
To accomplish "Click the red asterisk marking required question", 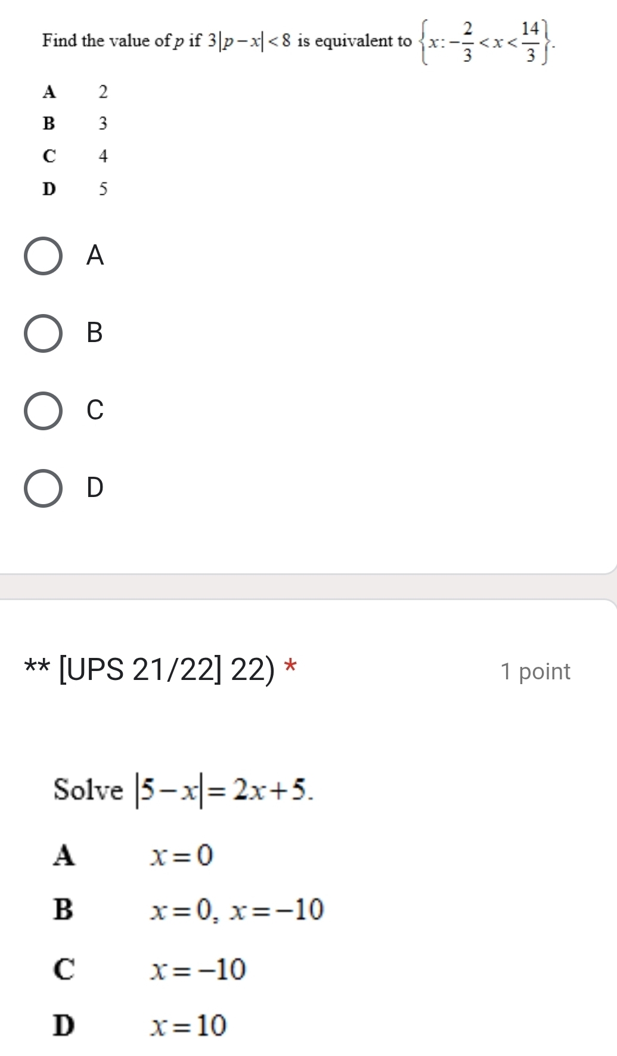I will click(x=292, y=670).
